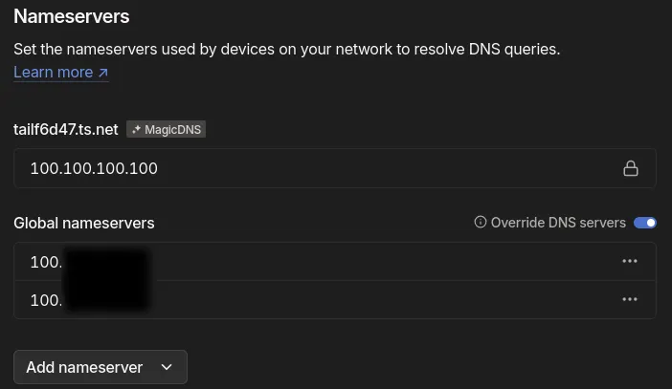Viewport: 672px width, 389px height.
Task: Open the first global nameserver's three-dot menu
Action: (x=630, y=261)
